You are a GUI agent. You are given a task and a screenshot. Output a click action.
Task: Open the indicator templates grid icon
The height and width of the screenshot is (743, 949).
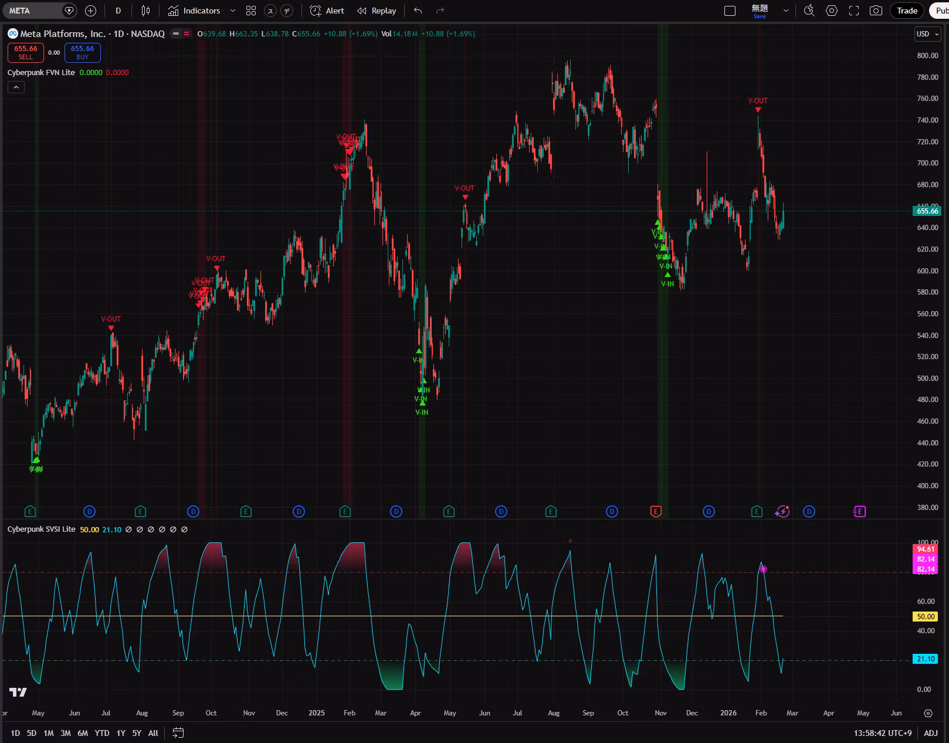(251, 11)
